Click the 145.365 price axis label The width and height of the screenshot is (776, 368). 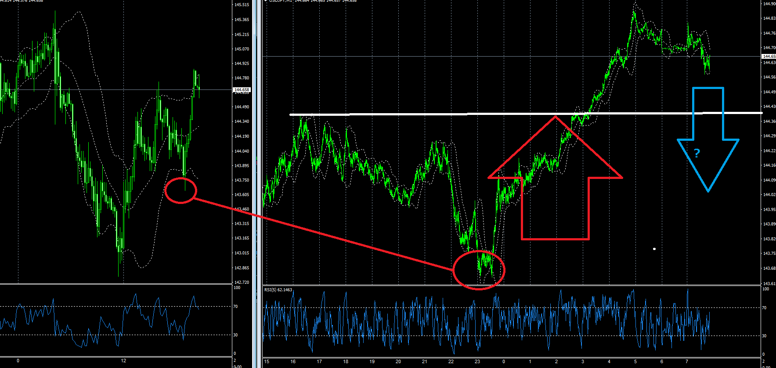tap(242, 20)
